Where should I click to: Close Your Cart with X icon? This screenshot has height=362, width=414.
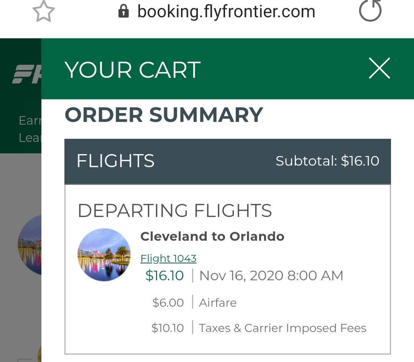(x=379, y=68)
